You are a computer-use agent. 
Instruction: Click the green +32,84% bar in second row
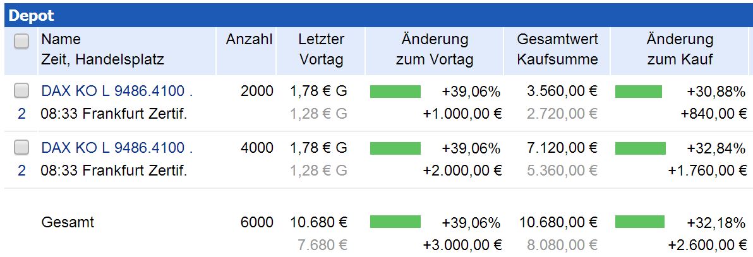640,148
